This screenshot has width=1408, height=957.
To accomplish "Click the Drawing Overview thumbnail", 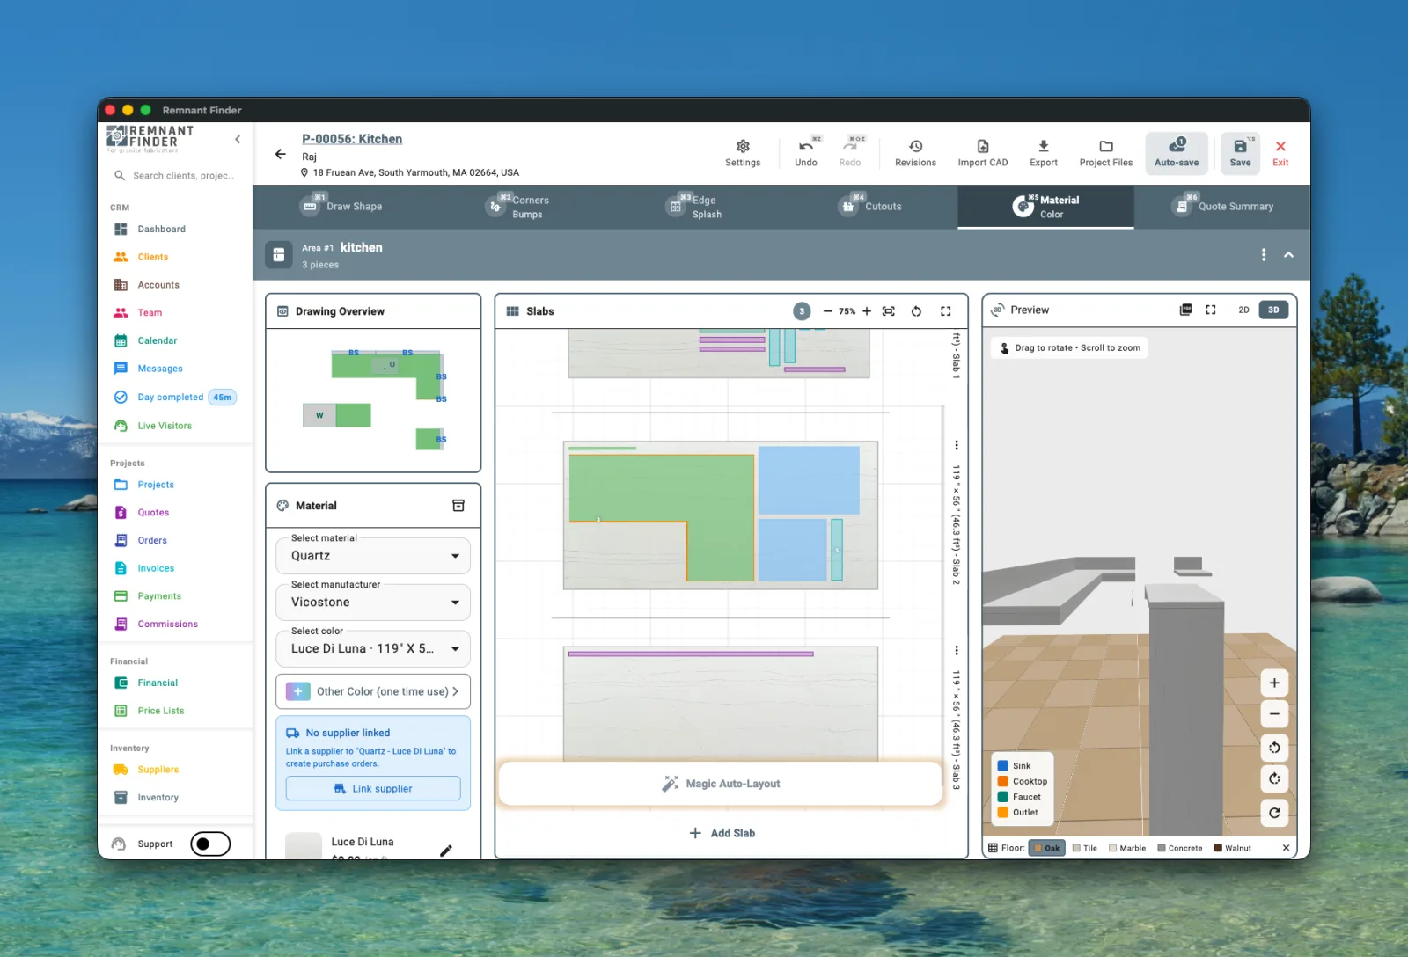I will 373,400.
